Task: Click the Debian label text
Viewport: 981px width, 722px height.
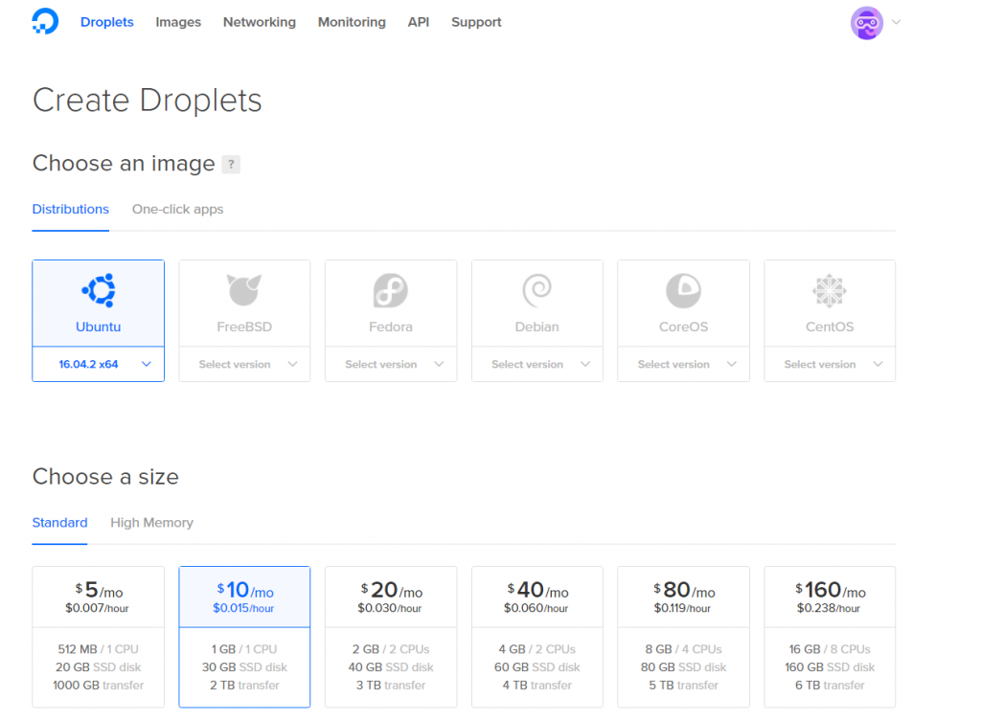Action: 536,327
